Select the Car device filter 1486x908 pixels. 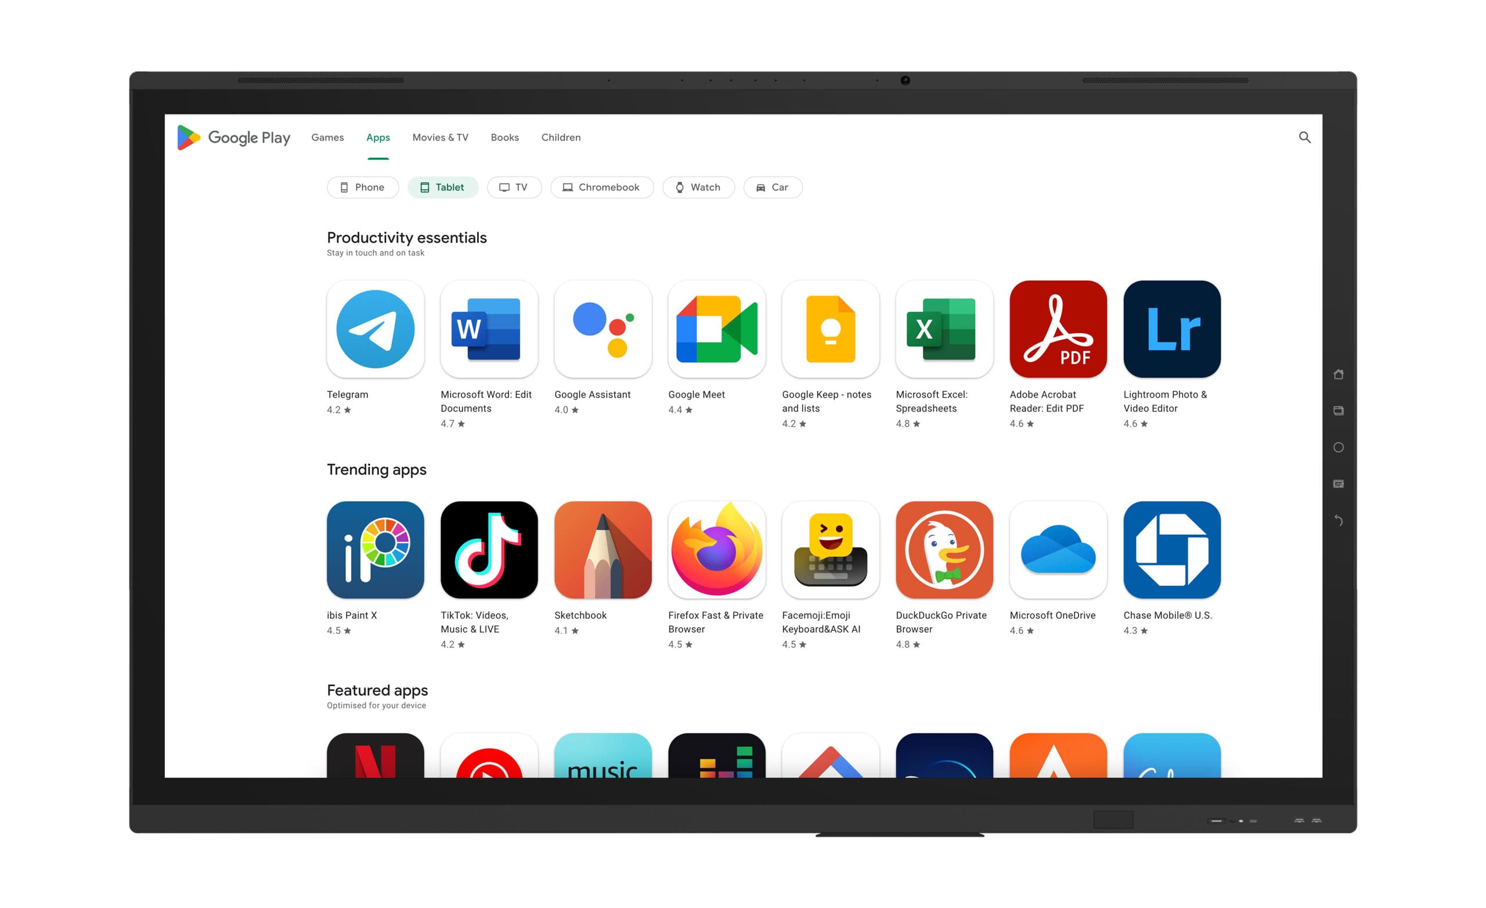coord(773,187)
